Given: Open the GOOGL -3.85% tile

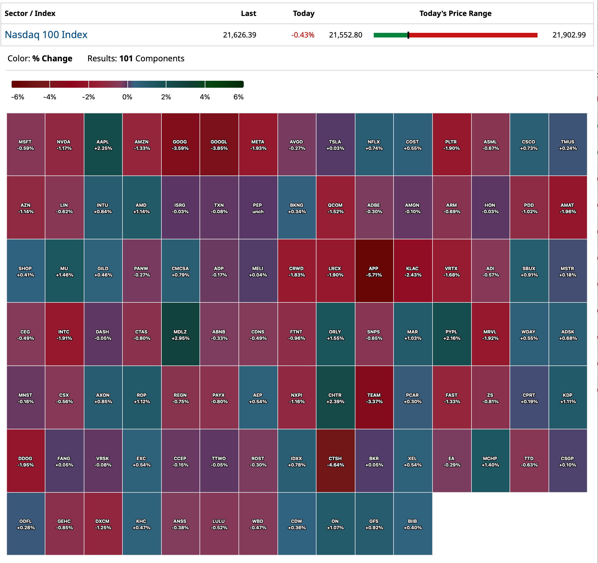Looking at the screenshot, I should pos(219,144).
